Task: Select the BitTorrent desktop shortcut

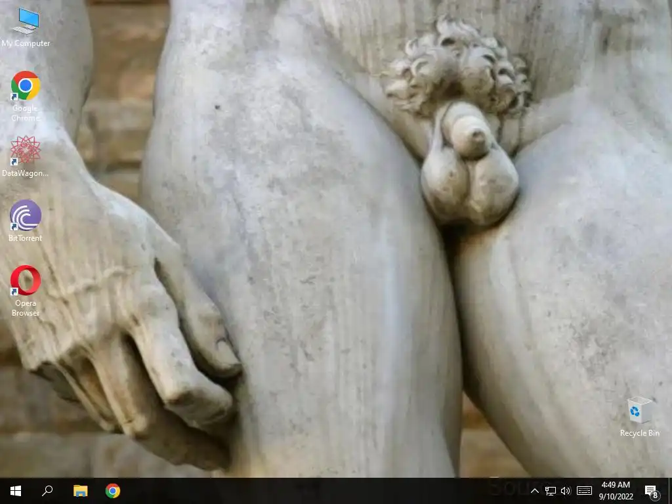Action: 26,220
